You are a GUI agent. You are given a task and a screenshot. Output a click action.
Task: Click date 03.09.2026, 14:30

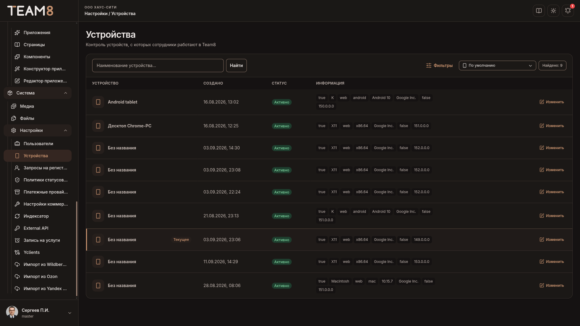(x=222, y=148)
